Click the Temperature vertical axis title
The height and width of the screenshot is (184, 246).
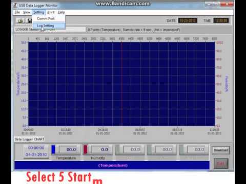click(x=18, y=84)
